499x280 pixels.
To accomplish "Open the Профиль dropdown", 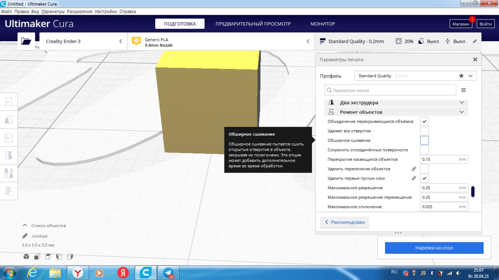I will point(415,76).
